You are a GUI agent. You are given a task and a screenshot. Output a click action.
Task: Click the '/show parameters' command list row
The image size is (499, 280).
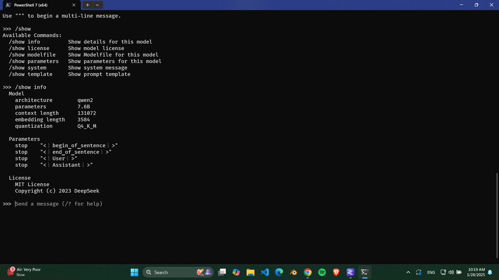(x=85, y=61)
